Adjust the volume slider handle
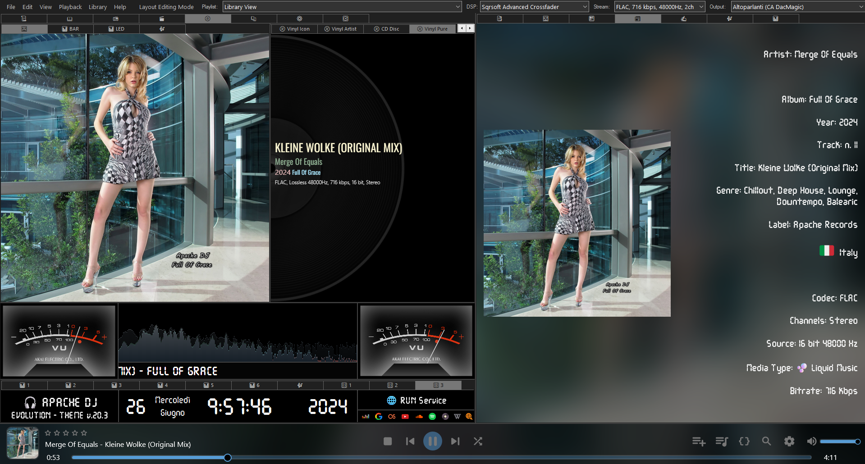 point(858,441)
